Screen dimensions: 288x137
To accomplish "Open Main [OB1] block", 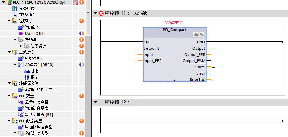I will [x=34, y=33].
